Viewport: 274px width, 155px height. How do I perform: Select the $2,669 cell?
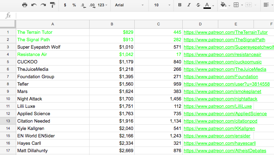[x=112, y=151]
